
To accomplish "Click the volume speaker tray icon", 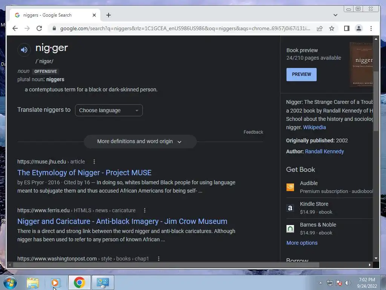I will pos(348,283).
